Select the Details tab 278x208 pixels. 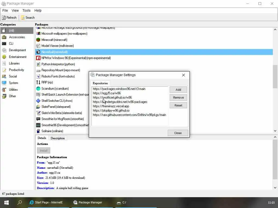pyautogui.click(x=42, y=138)
